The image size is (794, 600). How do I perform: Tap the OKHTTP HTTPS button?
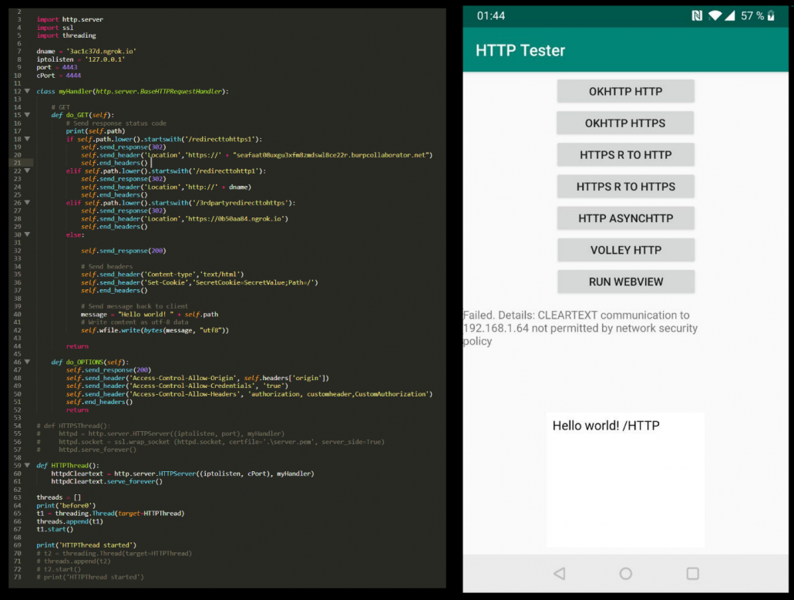pos(625,123)
